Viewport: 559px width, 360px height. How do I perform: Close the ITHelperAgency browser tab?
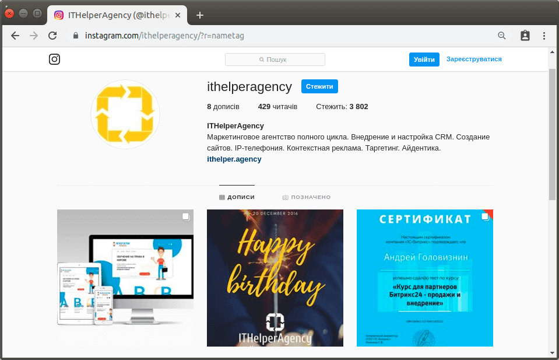(178, 15)
